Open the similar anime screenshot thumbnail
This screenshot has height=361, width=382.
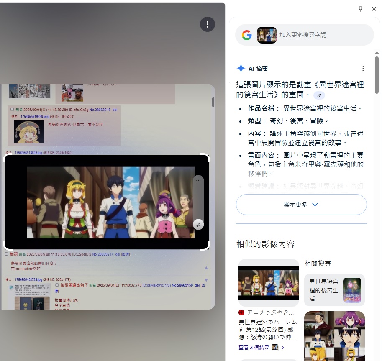(269, 282)
